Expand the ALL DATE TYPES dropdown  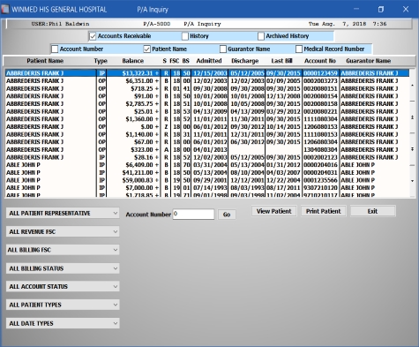pos(63,323)
